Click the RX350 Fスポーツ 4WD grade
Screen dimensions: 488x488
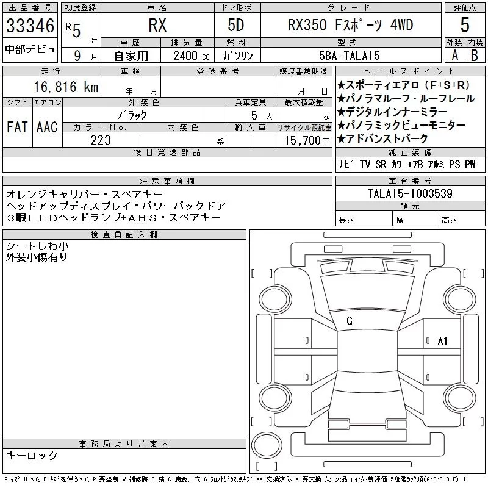click(350, 25)
